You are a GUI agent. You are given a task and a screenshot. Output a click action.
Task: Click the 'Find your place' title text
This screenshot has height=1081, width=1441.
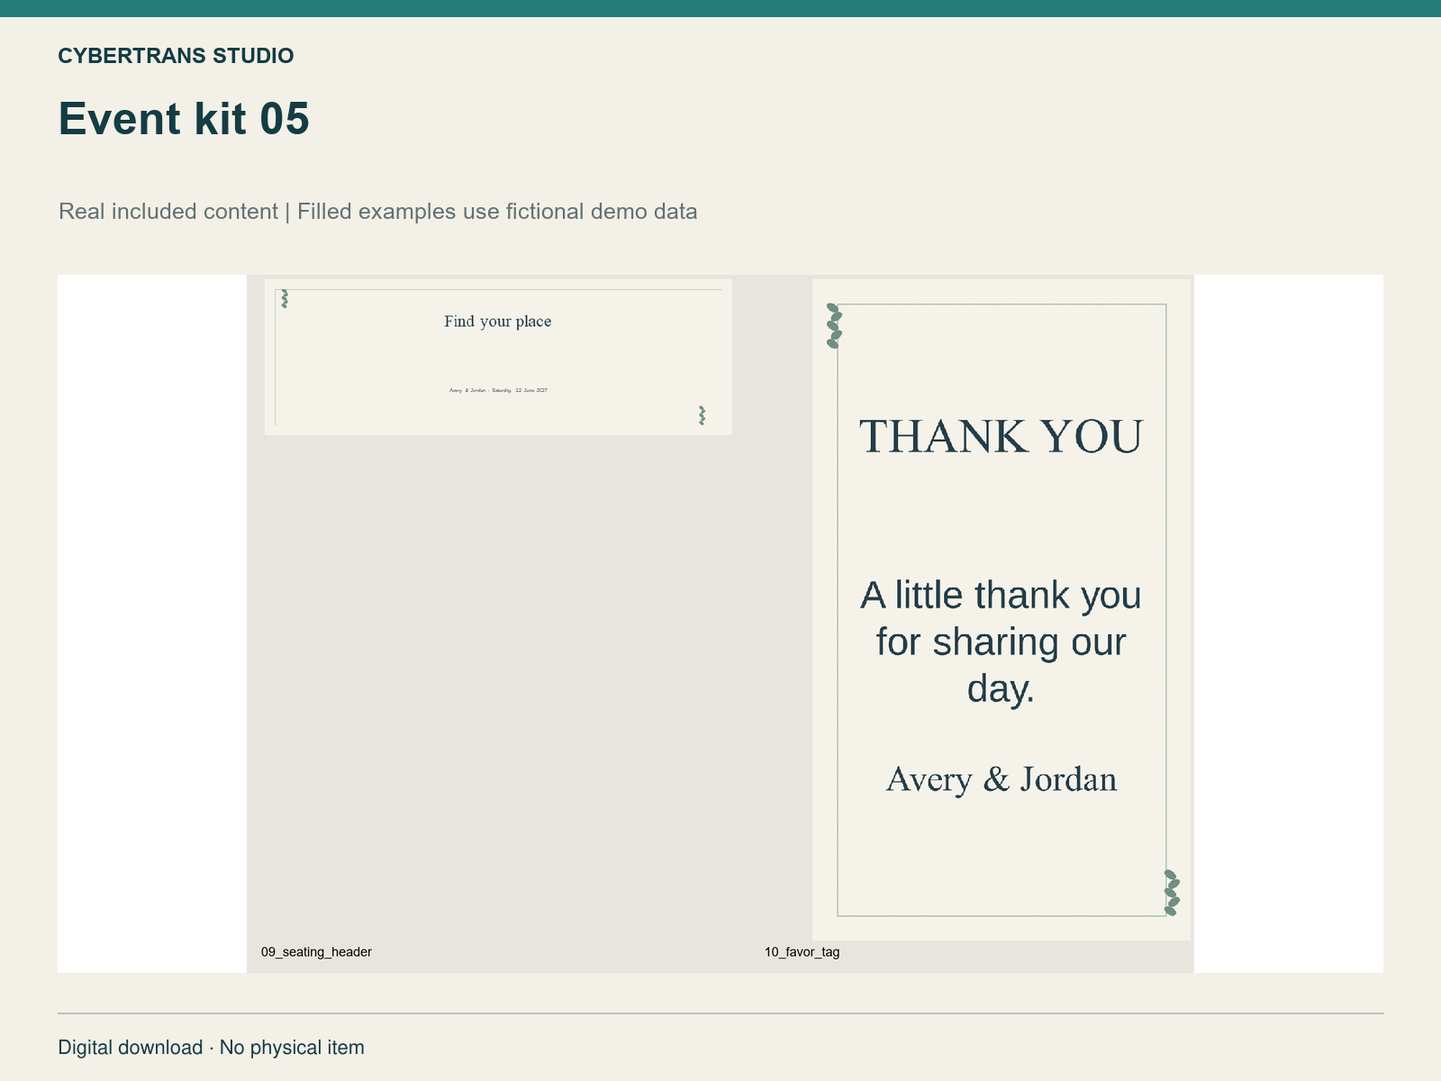498,322
